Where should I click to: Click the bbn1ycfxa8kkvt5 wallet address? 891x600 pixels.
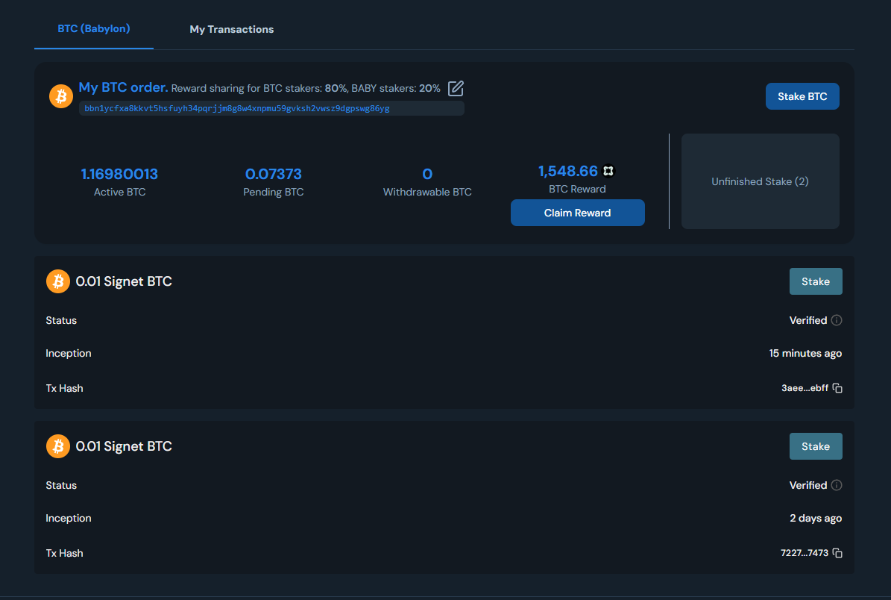[x=237, y=108]
